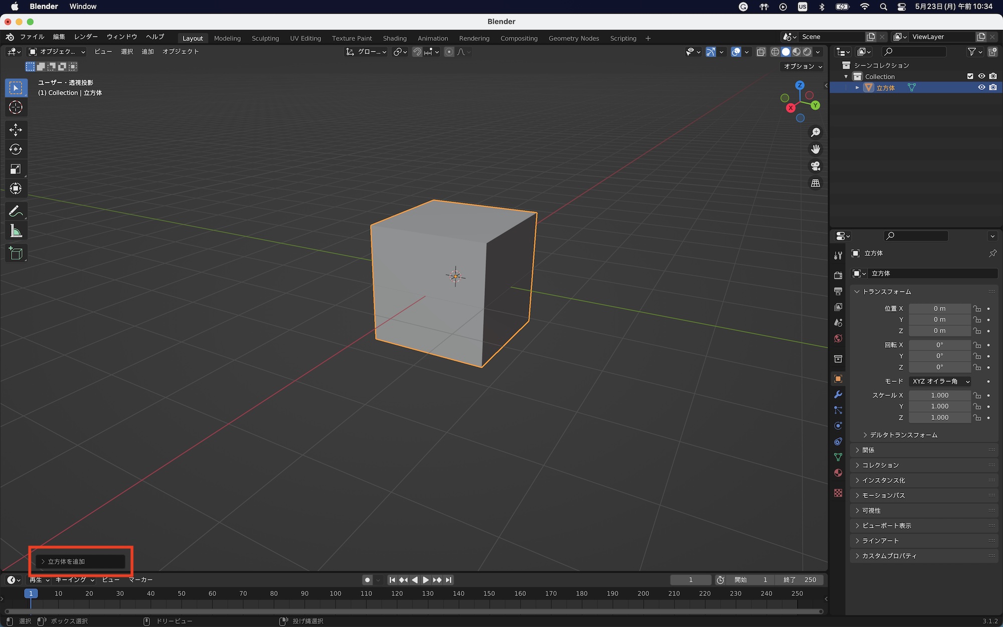Uncheck the Collection exclude checkbox

click(x=970, y=76)
